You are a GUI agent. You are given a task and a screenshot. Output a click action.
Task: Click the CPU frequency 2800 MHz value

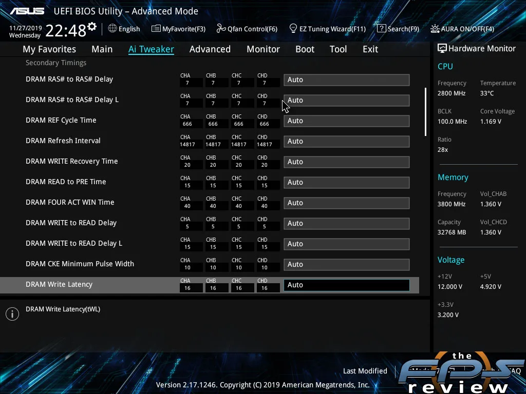click(452, 93)
